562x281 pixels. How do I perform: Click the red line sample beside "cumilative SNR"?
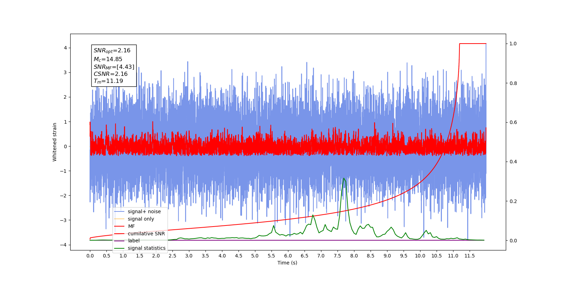point(119,234)
